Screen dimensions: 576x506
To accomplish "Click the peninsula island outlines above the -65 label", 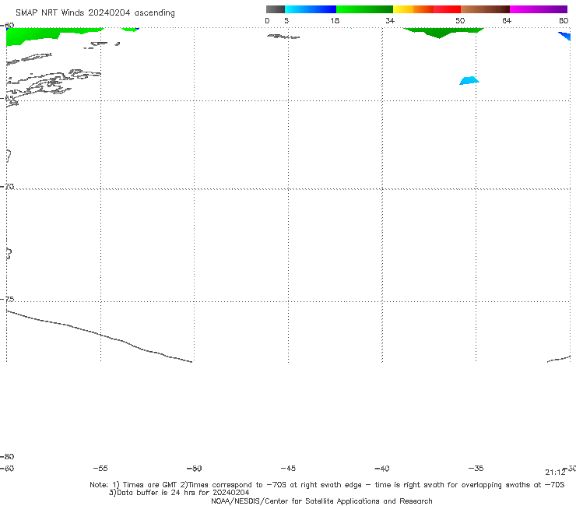I will pos(54,82).
